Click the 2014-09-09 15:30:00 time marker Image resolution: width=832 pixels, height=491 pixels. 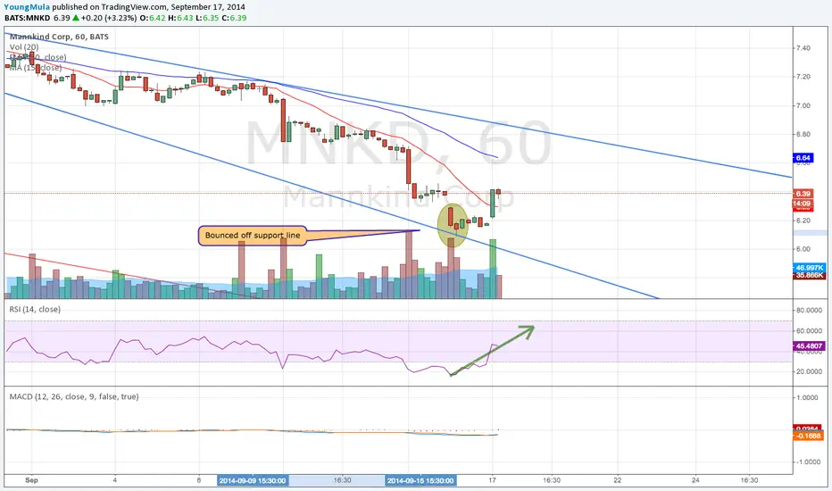(x=253, y=480)
